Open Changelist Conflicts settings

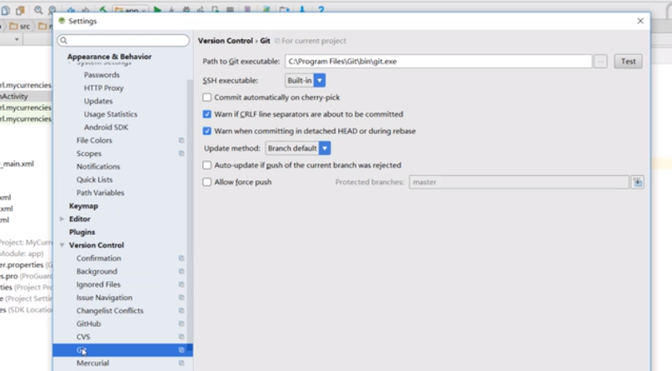(110, 310)
